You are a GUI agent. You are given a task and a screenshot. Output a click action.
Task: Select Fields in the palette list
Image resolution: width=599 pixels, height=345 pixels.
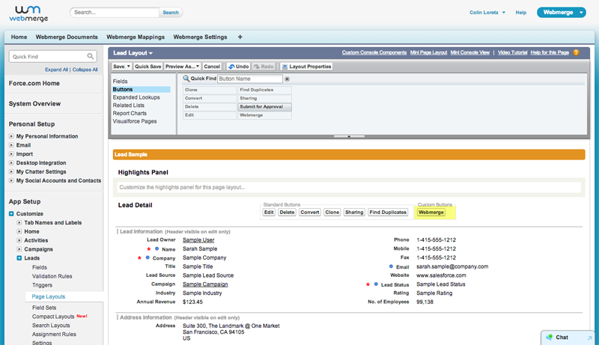(120, 82)
